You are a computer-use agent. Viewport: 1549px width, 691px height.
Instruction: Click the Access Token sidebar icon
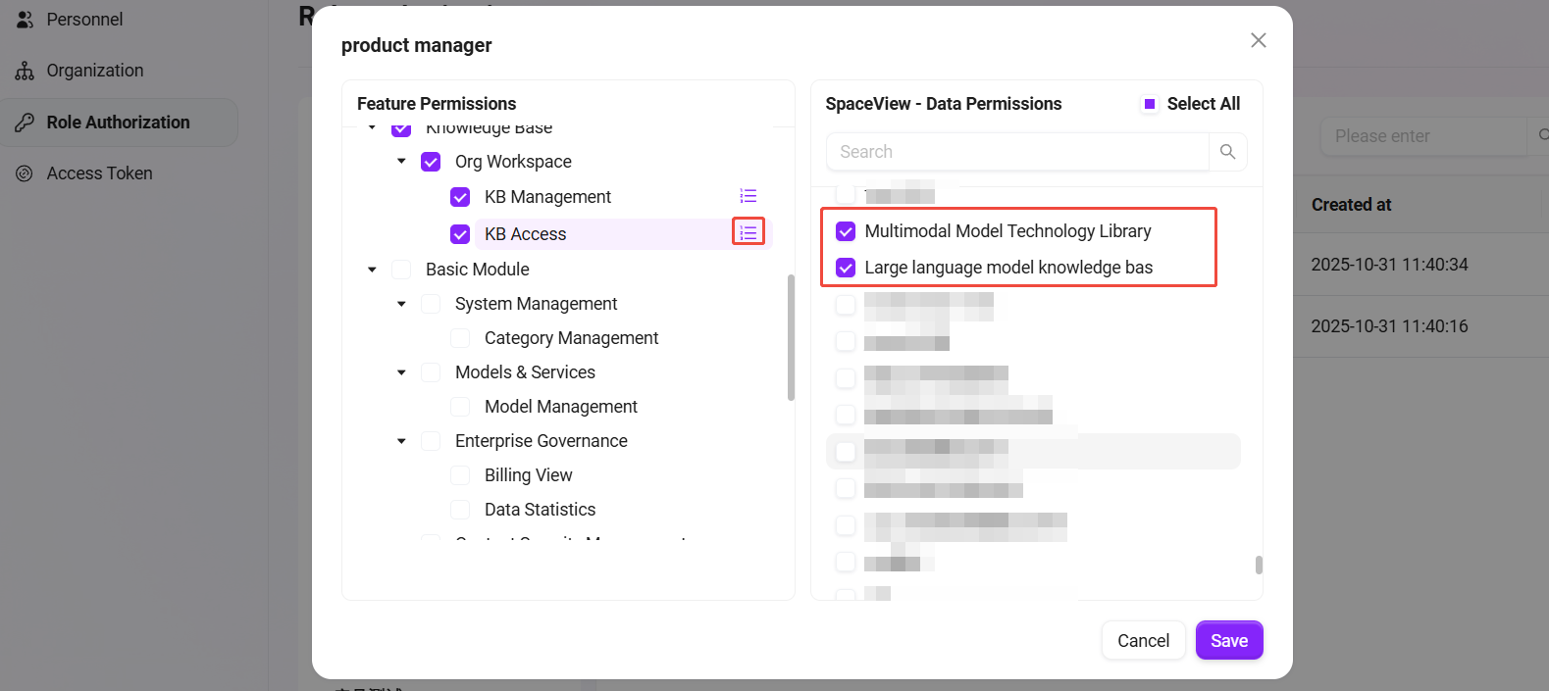coord(26,173)
